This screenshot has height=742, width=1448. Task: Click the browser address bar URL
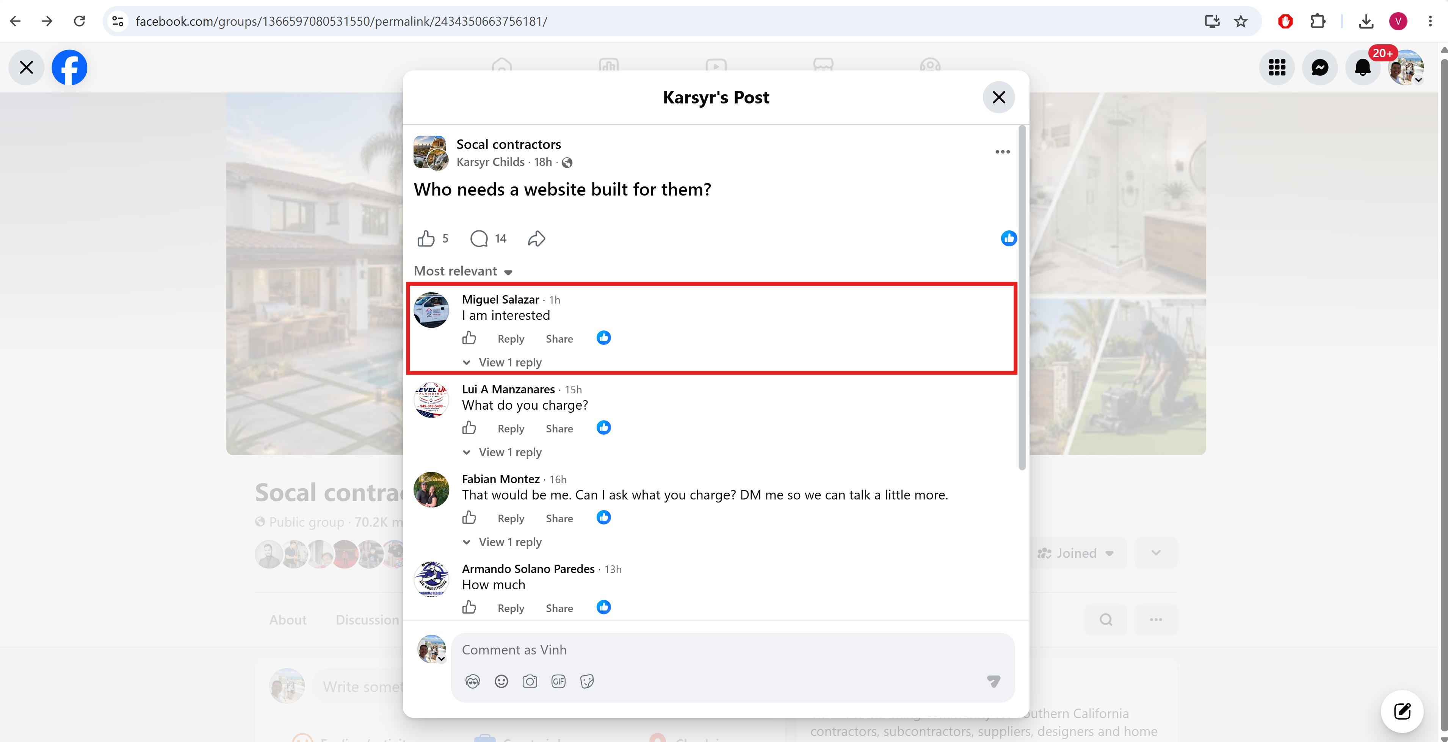(x=341, y=21)
